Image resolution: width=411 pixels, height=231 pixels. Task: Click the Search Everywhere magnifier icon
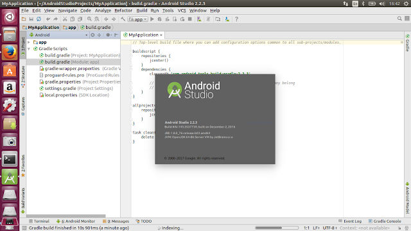pos(399,19)
